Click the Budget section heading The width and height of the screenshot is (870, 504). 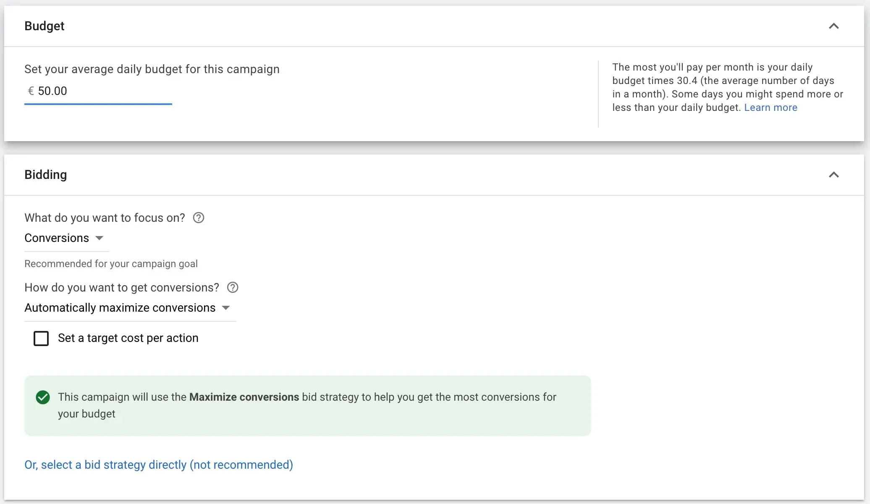tap(45, 26)
